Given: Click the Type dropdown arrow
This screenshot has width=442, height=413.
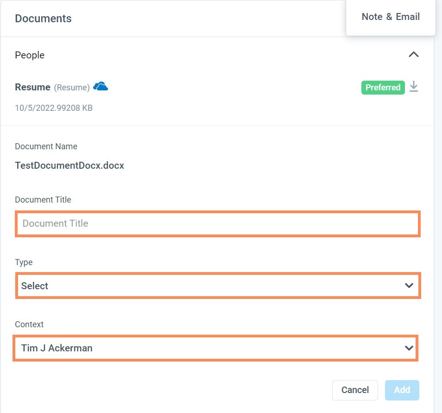Looking at the screenshot, I should click(x=409, y=286).
